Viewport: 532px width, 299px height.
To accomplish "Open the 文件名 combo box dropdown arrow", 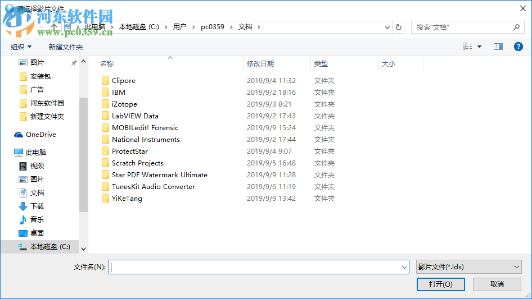I will click(x=404, y=267).
